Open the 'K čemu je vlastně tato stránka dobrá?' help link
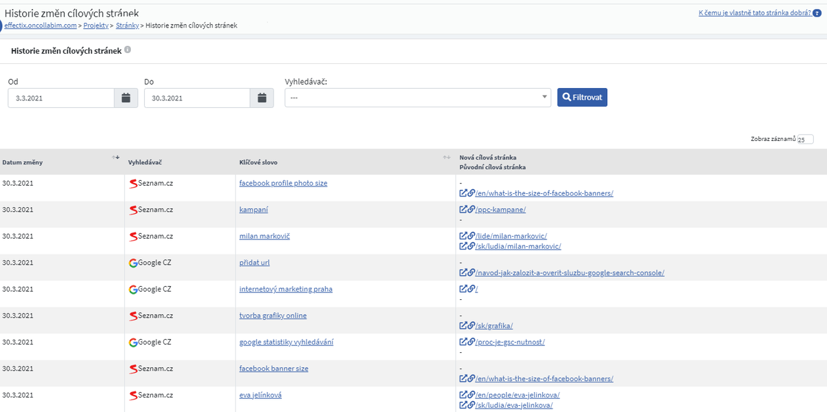Screen dimensions: 827x412 (x=754, y=12)
